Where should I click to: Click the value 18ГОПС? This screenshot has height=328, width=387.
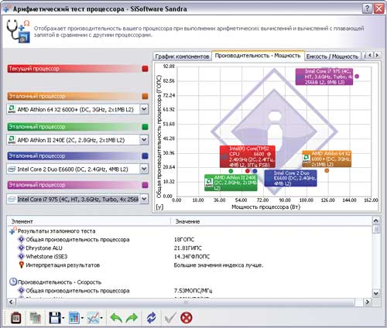tap(184, 240)
